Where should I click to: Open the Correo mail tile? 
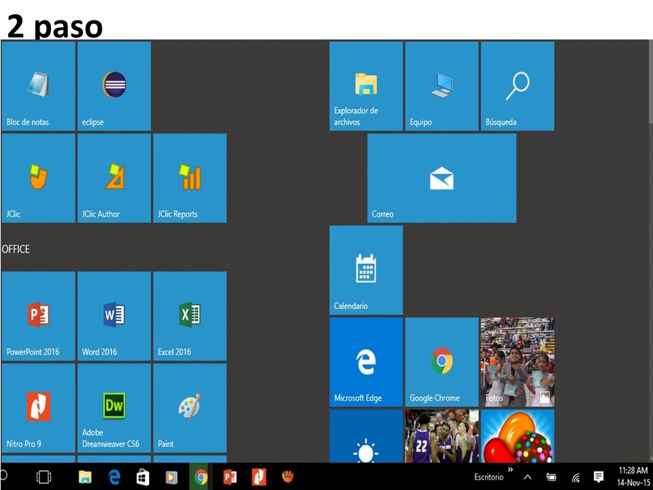pyautogui.click(x=442, y=178)
